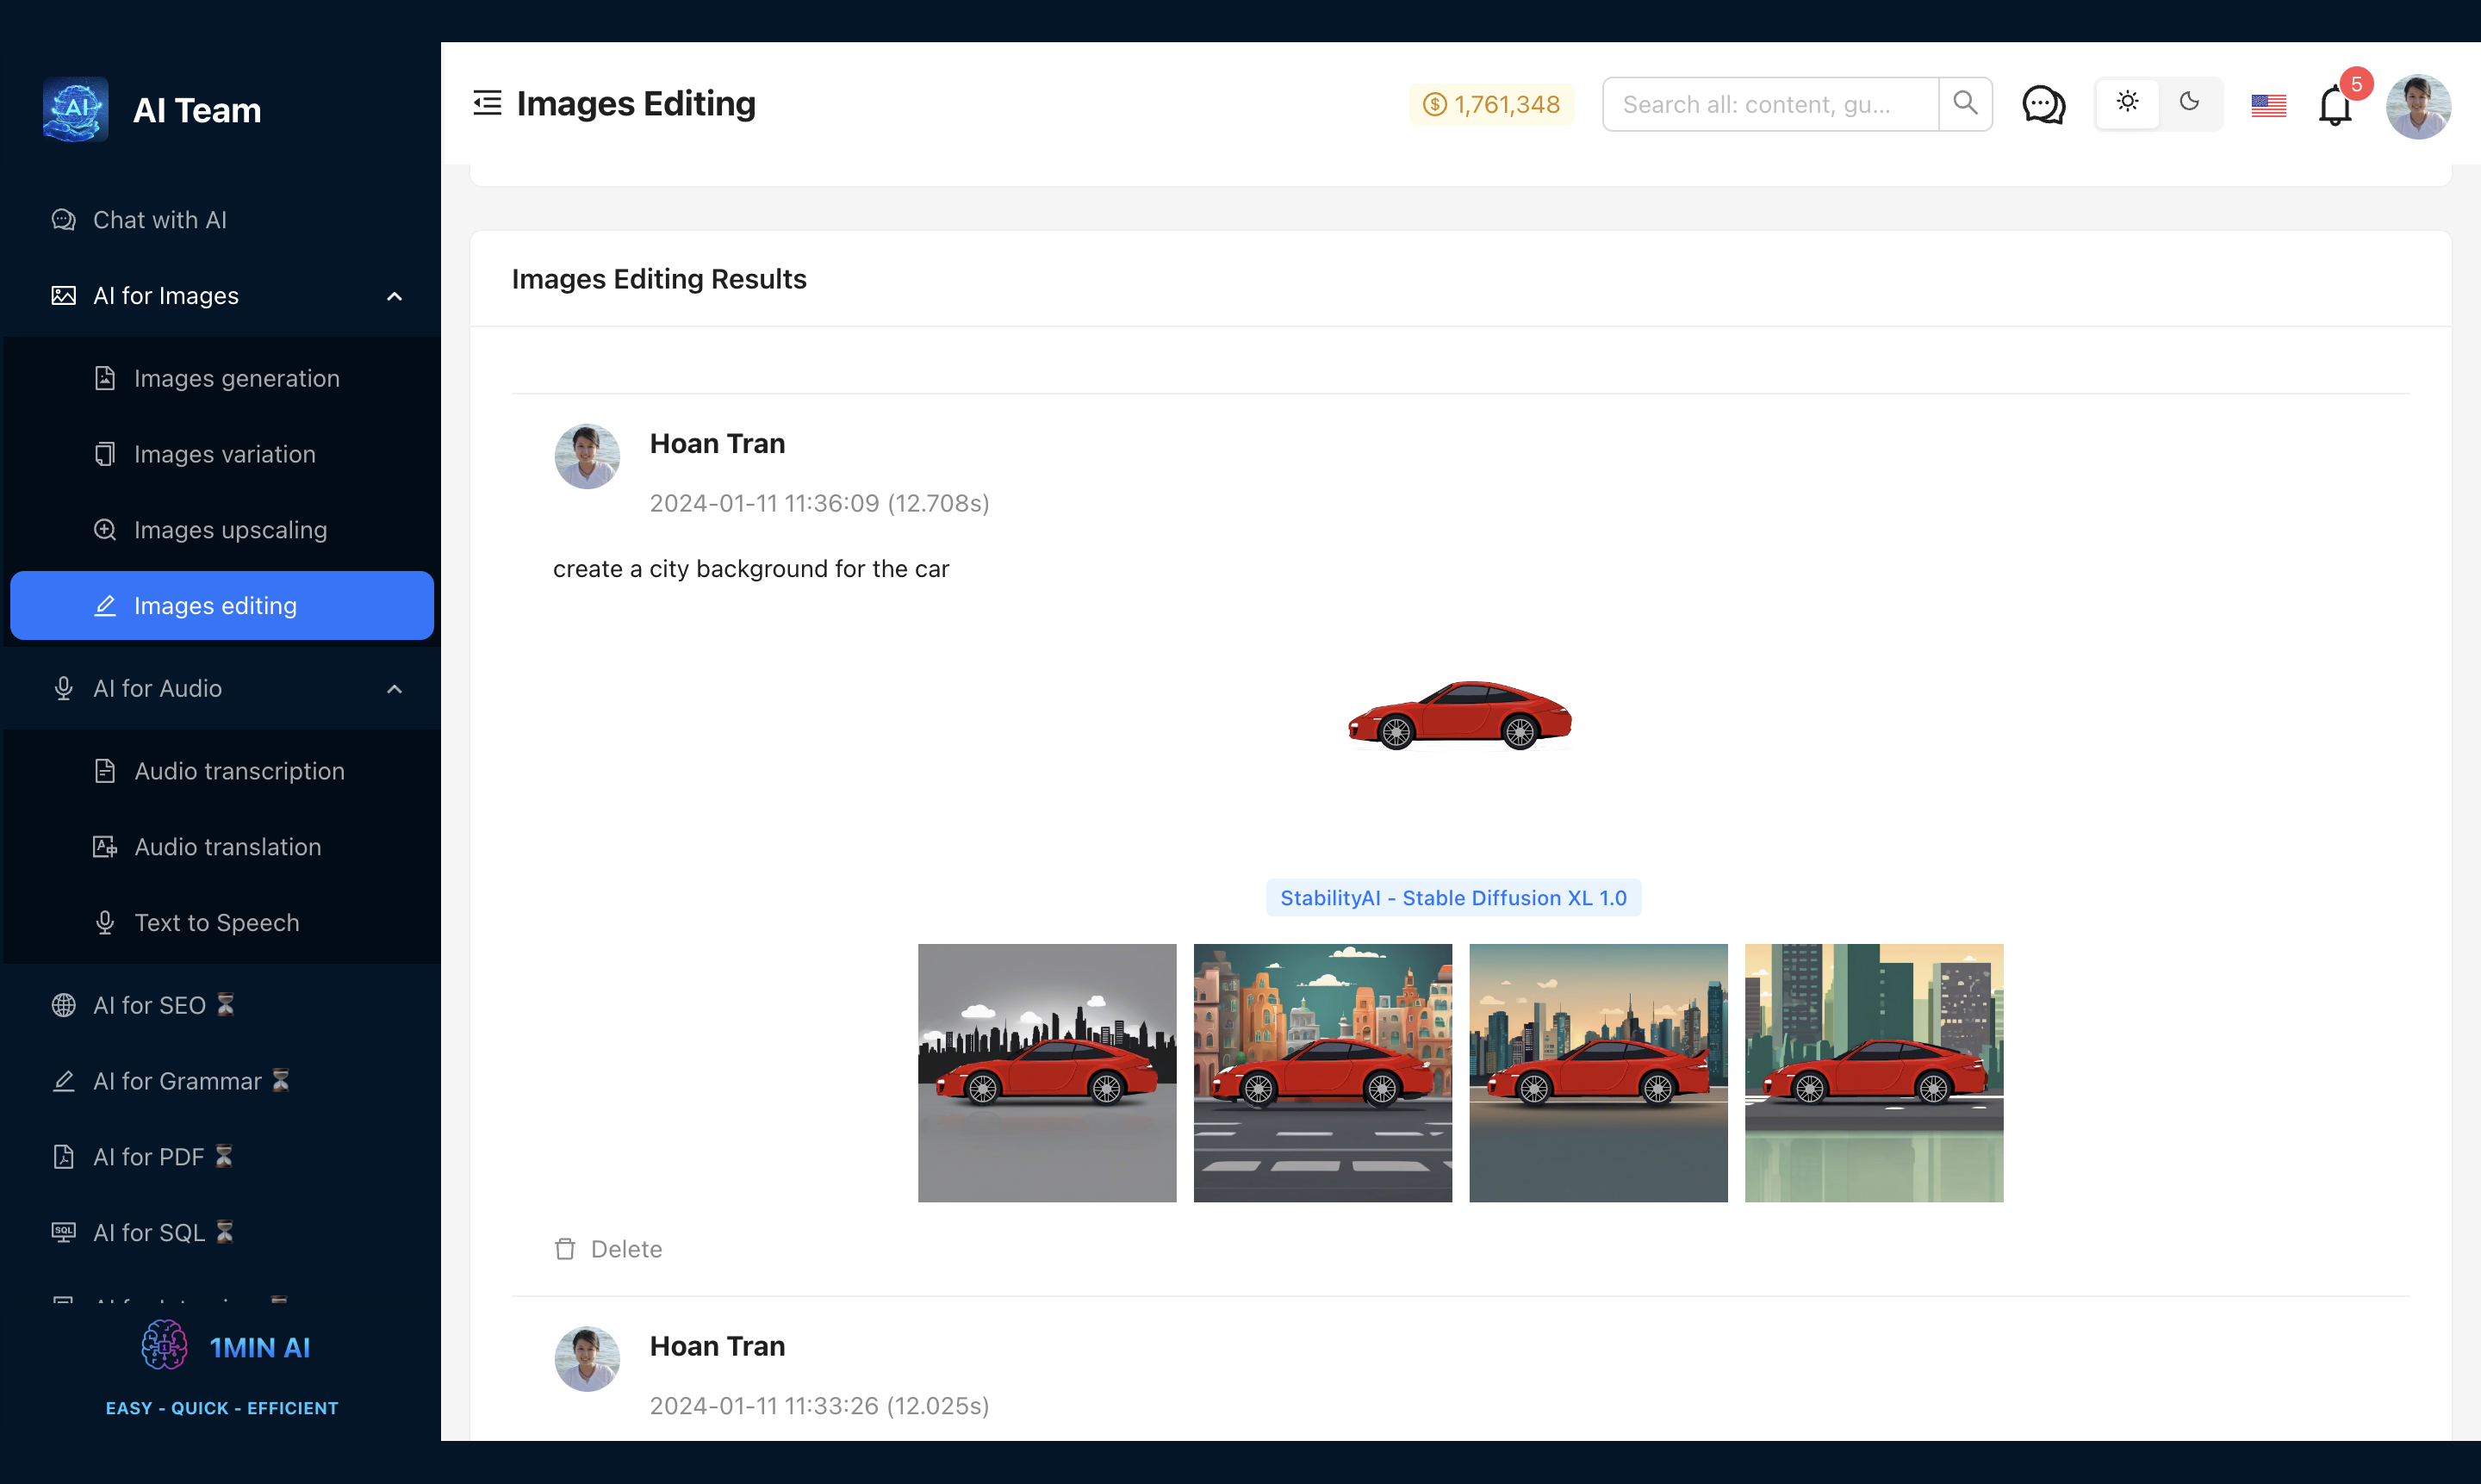Open the green-toned city car thumbnail
The width and height of the screenshot is (2481, 1484).
1873,1072
